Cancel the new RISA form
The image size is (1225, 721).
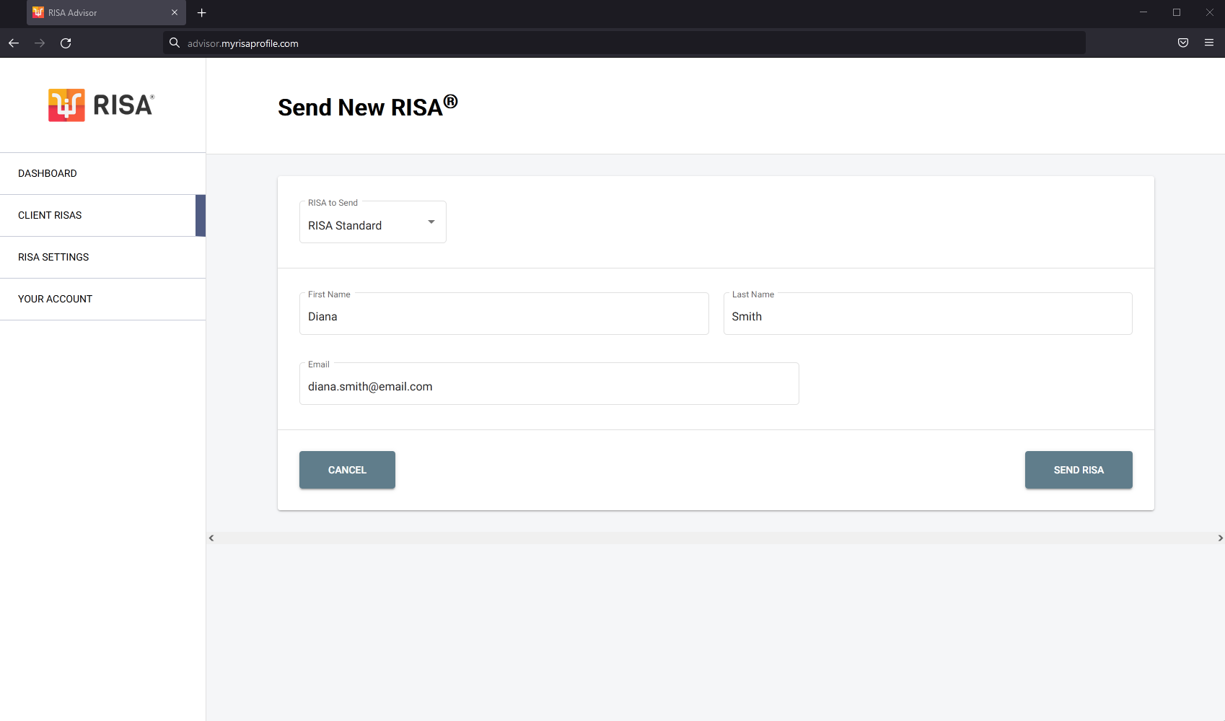(347, 470)
